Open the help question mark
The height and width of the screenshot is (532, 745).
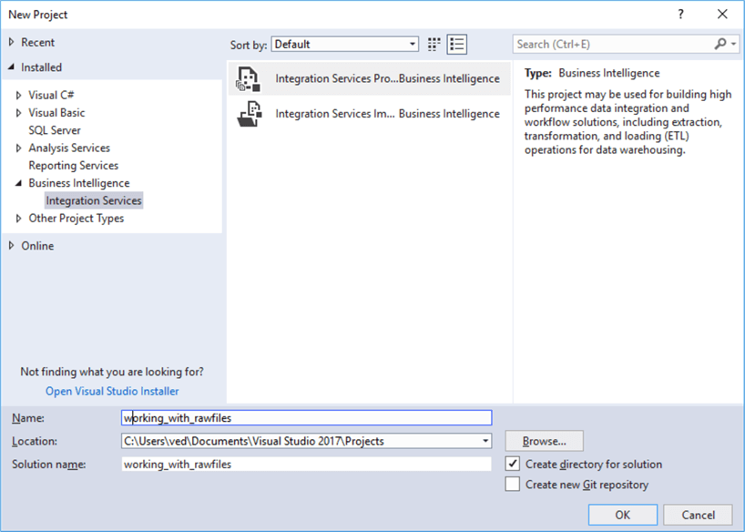click(681, 15)
